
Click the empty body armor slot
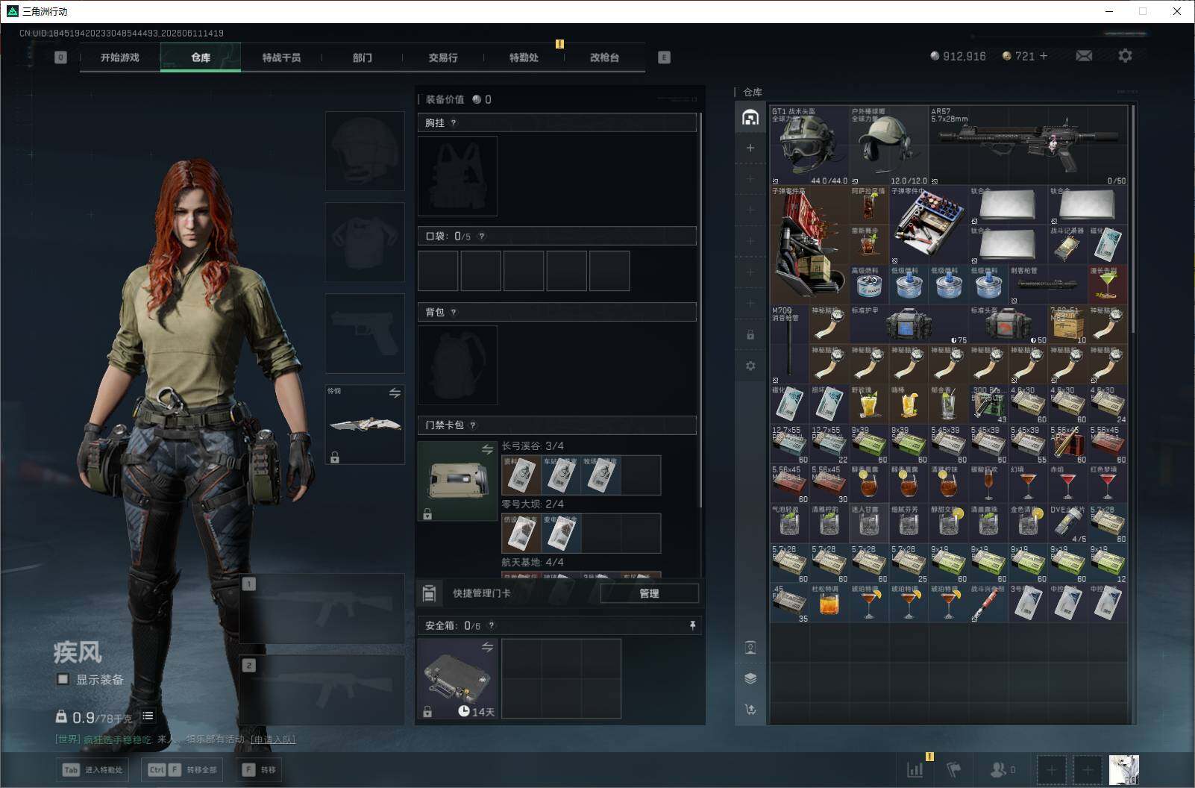click(365, 242)
